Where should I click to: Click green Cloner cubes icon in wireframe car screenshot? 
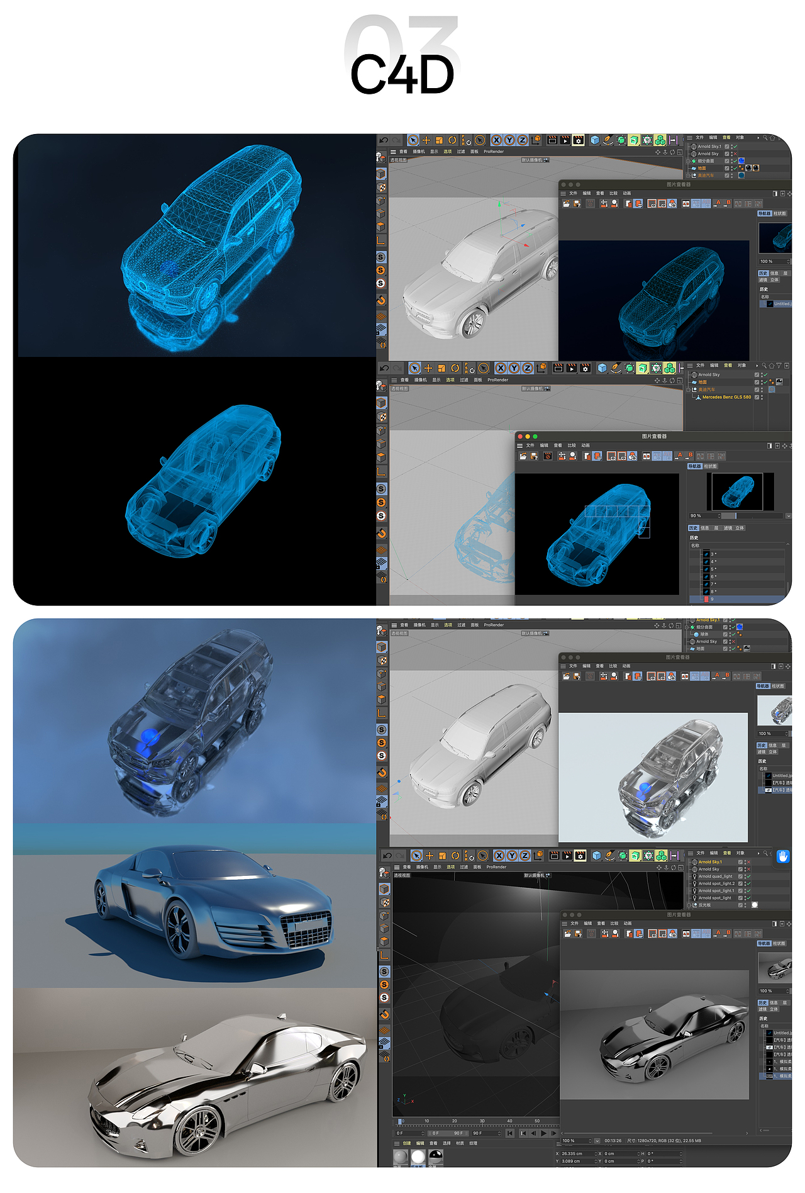tap(660, 140)
